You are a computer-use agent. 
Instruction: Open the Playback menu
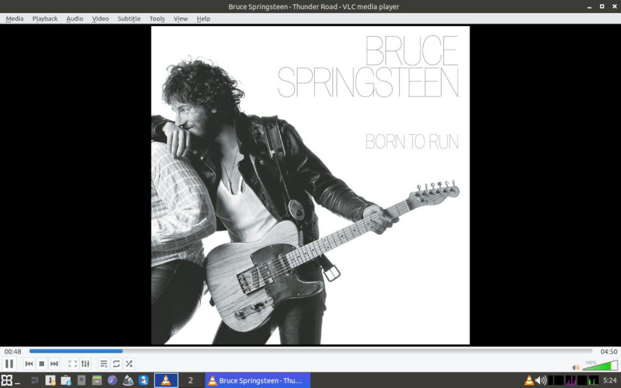click(45, 19)
